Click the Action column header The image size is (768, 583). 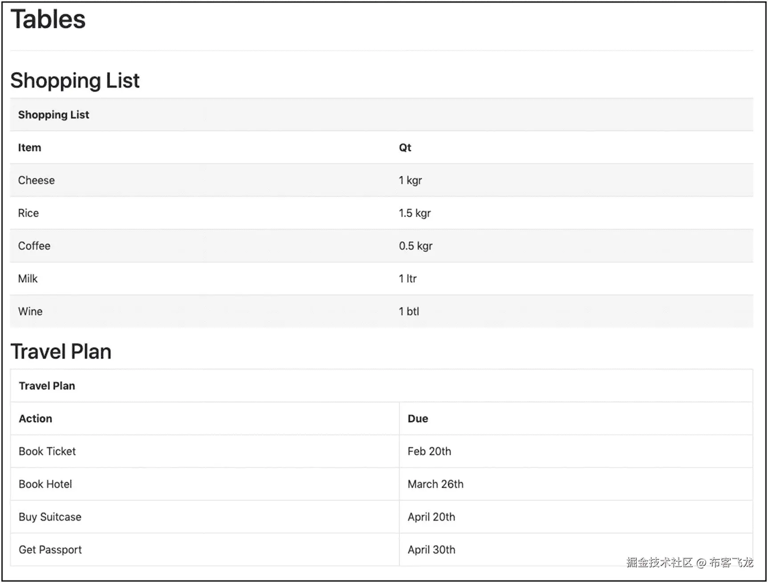click(36, 419)
